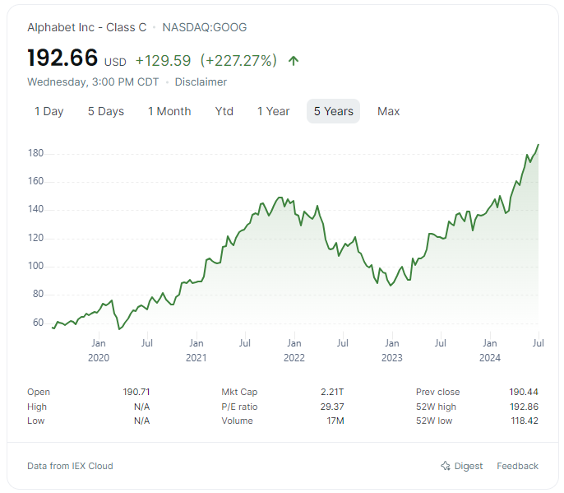The width and height of the screenshot is (564, 493).
Task: Click the Low N/A value
Action: pyautogui.click(x=141, y=421)
